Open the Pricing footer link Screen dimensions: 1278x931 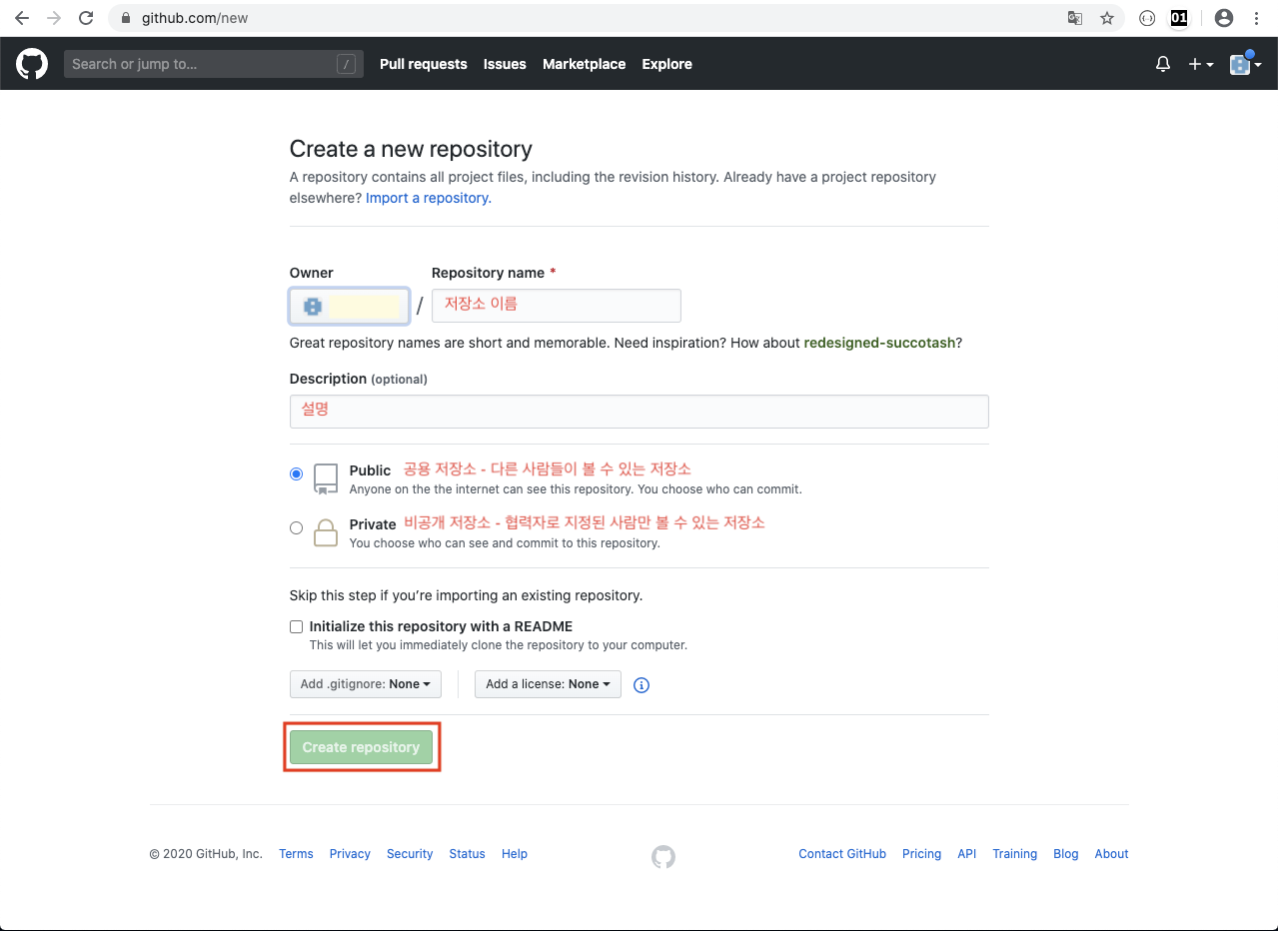[921, 854]
